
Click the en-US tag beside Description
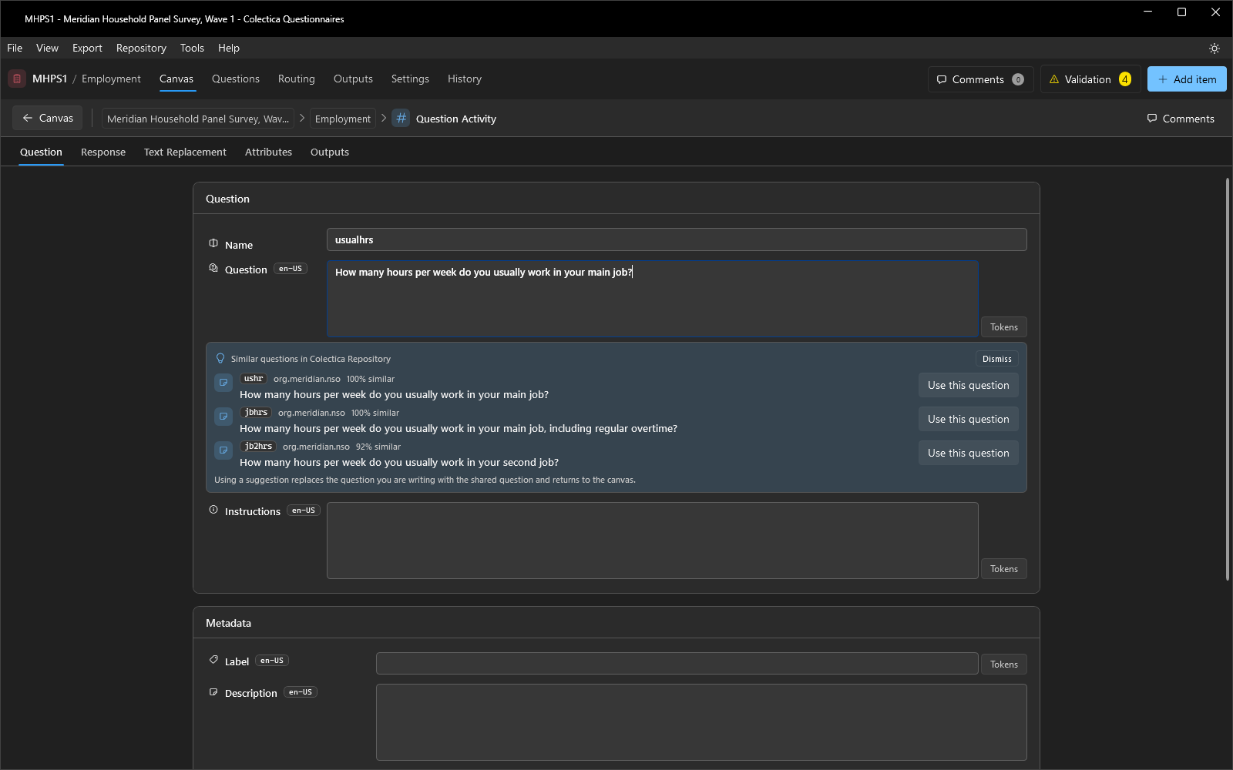point(301,692)
